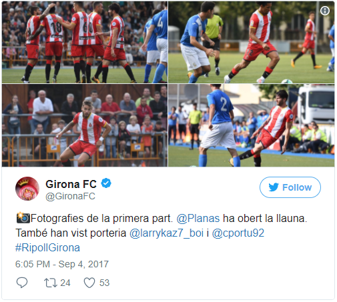This screenshot has height=302, width=337.
Task: Click the retweet arrows icon
Action: click(x=51, y=283)
